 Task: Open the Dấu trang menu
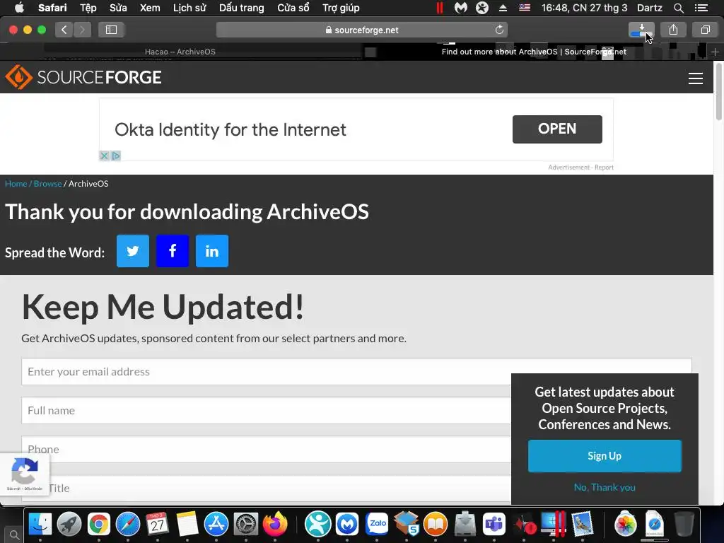[242, 8]
